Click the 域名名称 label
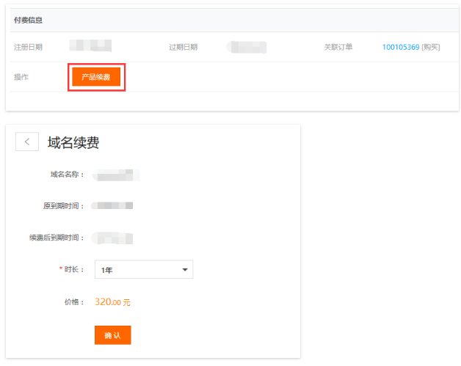The width and height of the screenshot is (461, 366). tap(68, 175)
